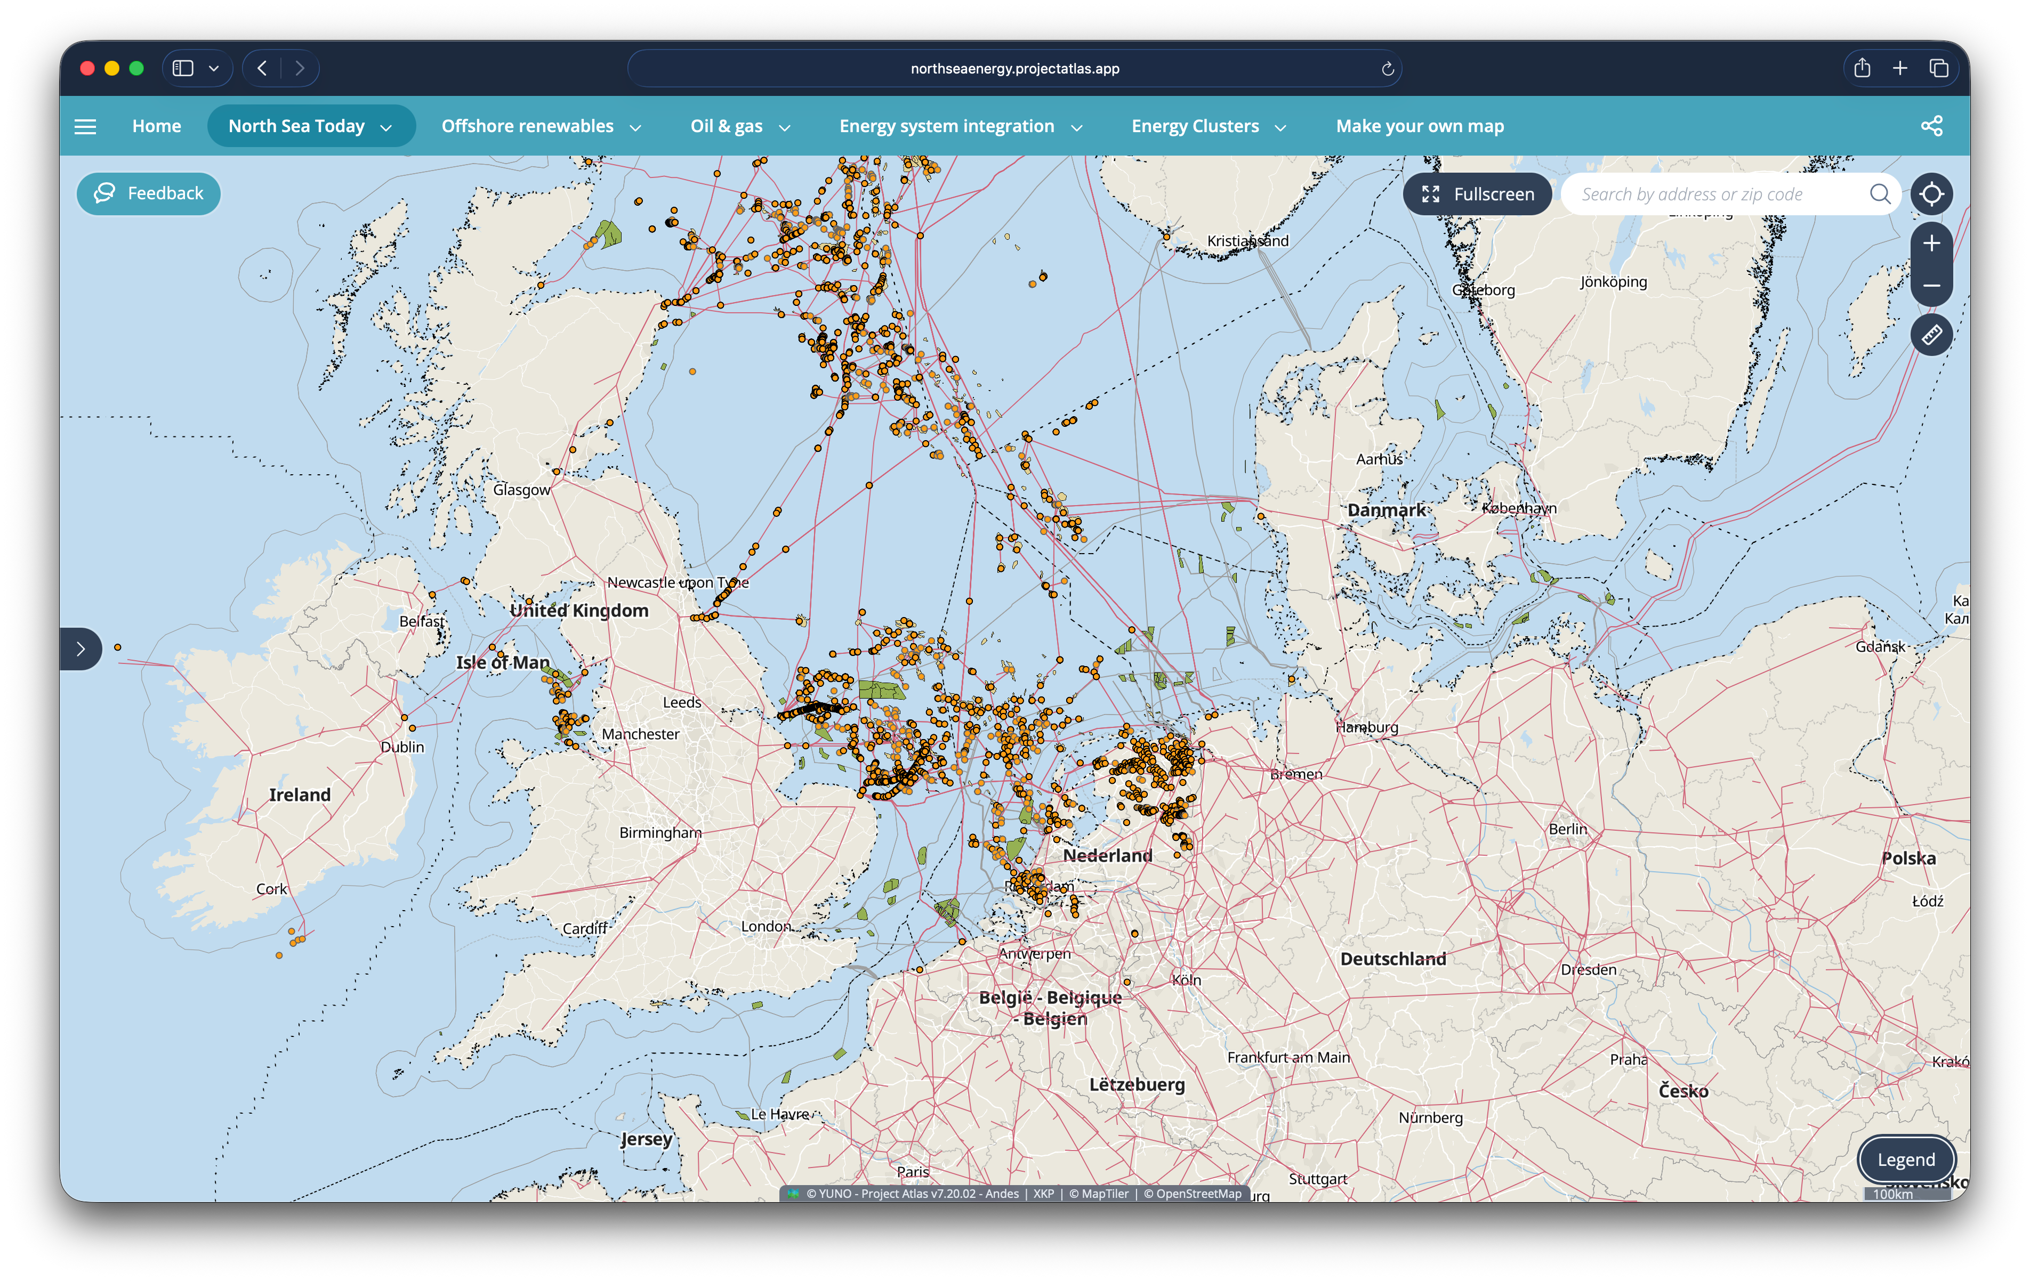This screenshot has height=1281, width=2030.
Task: Click the search magnifier icon
Action: [1880, 194]
